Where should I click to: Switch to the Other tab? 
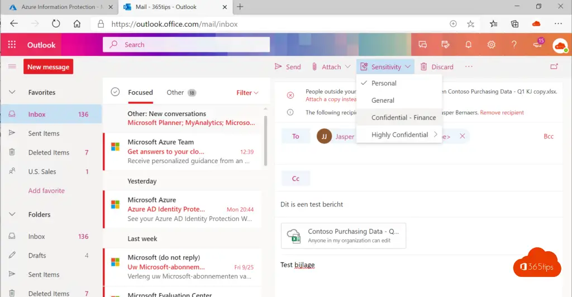tap(182, 93)
